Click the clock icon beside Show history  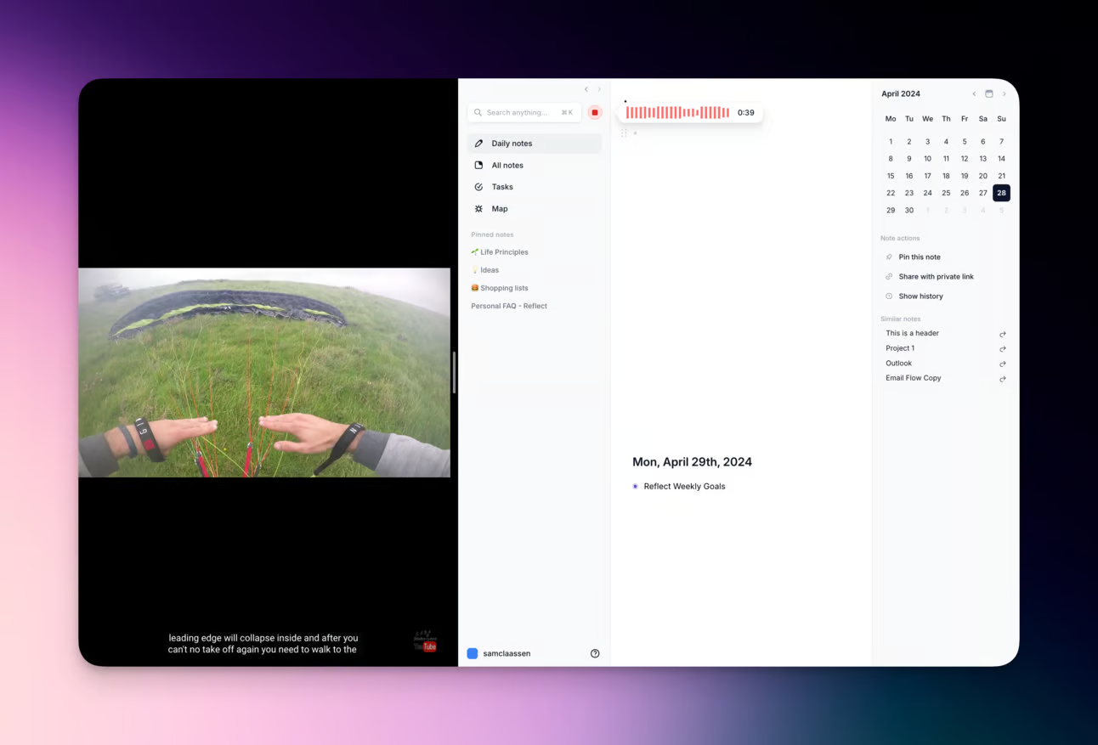(888, 296)
